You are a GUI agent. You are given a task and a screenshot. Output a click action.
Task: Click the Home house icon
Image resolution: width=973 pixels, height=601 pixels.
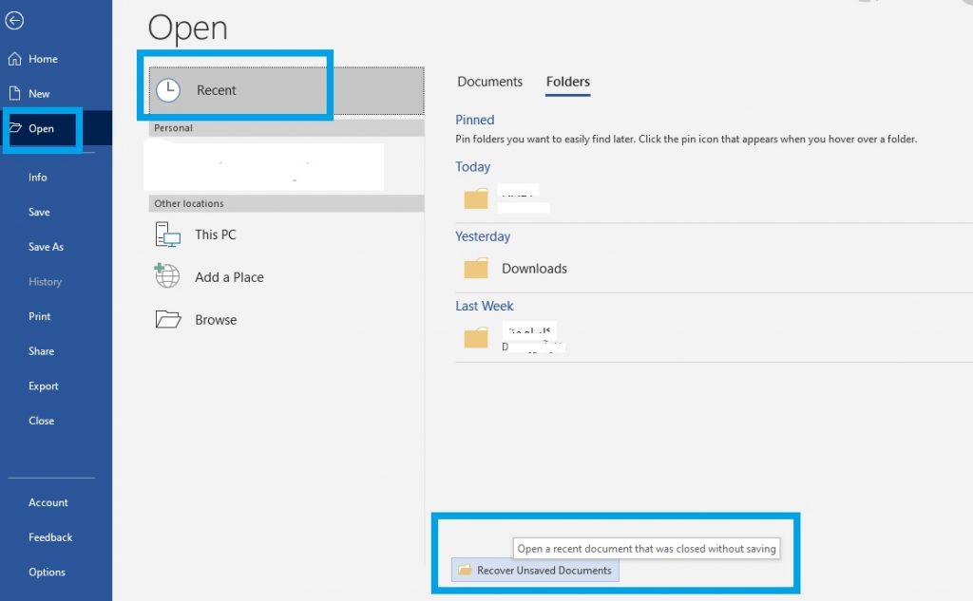tap(15, 59)
